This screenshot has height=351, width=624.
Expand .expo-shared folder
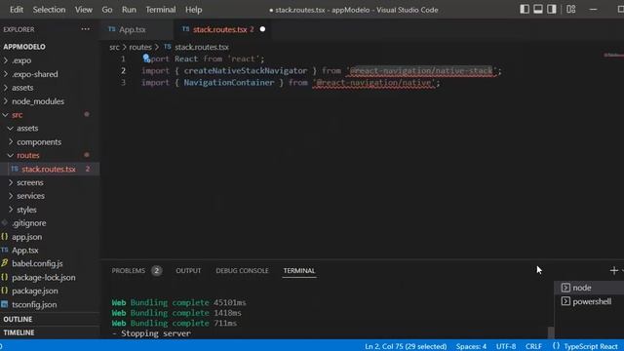click(x=35, y=74)
